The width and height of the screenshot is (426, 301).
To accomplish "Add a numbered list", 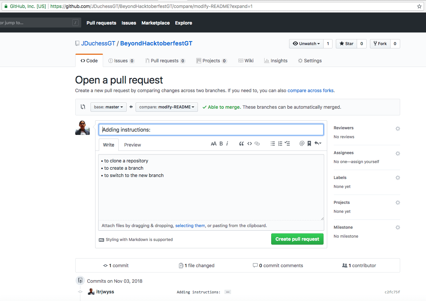I will click(x=280, y=144).
